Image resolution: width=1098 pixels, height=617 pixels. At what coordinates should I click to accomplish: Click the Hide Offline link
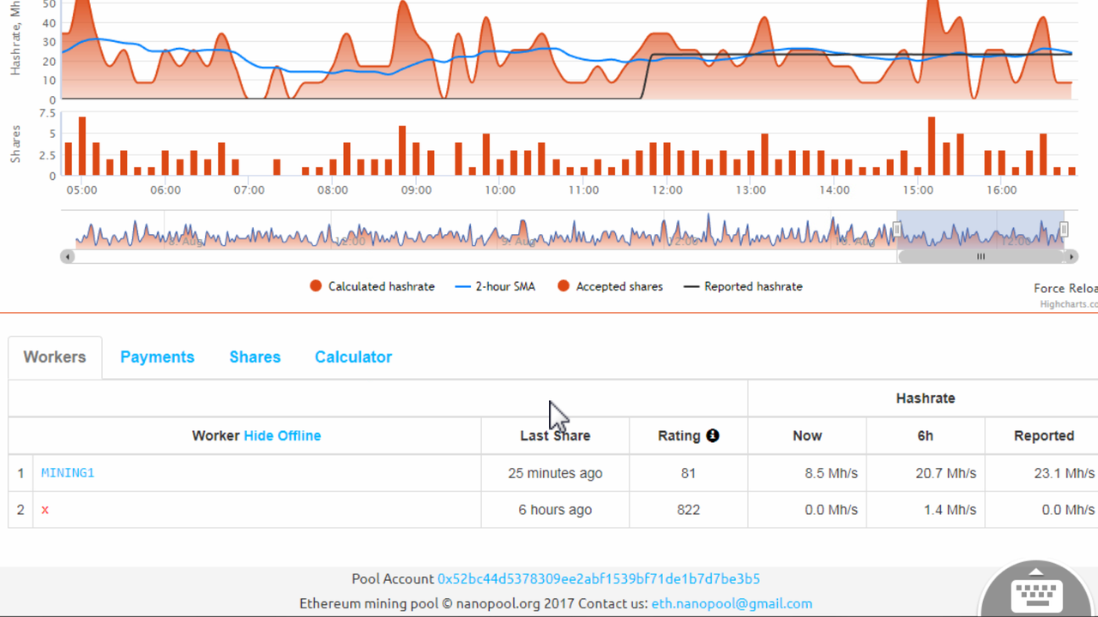tap(282, 435)
